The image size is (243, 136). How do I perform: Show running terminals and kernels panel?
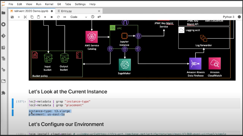[3, 24]
